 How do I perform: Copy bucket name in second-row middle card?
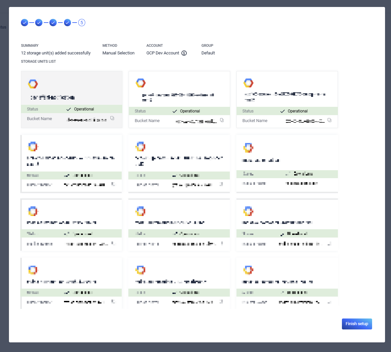coord(221,184)
